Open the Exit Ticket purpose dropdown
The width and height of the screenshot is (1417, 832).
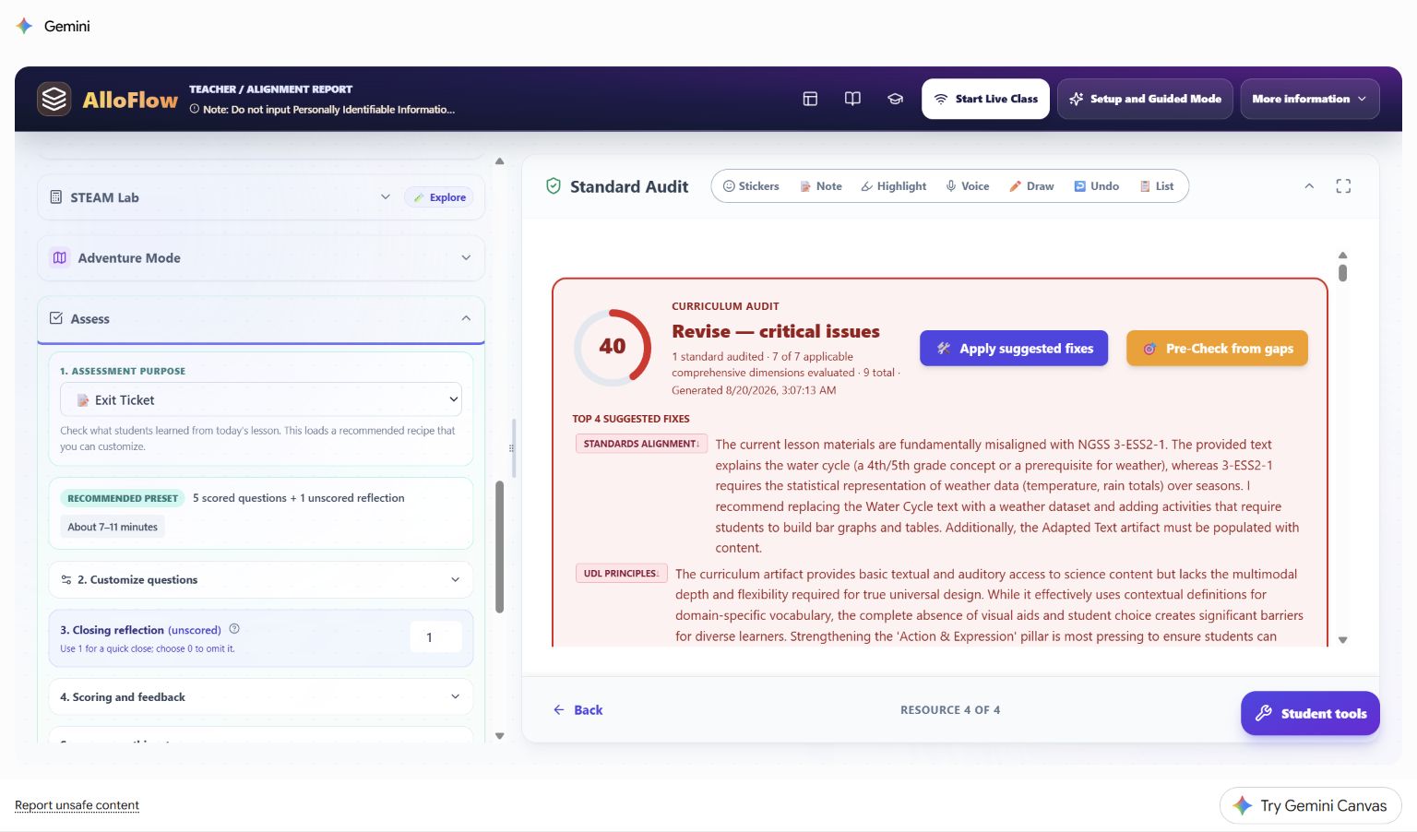261,399
